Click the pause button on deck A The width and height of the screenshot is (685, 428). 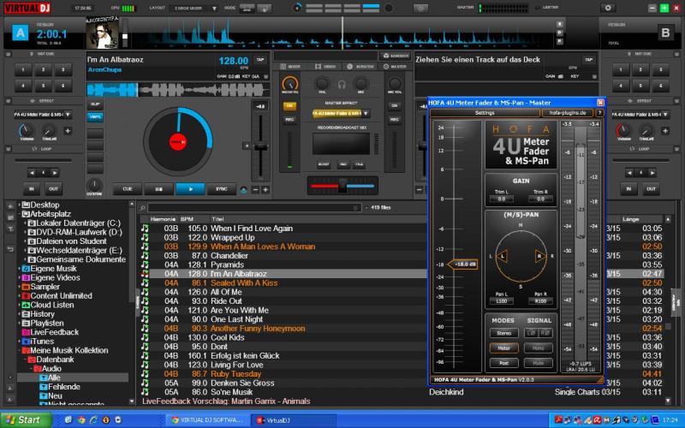[158, 188]
